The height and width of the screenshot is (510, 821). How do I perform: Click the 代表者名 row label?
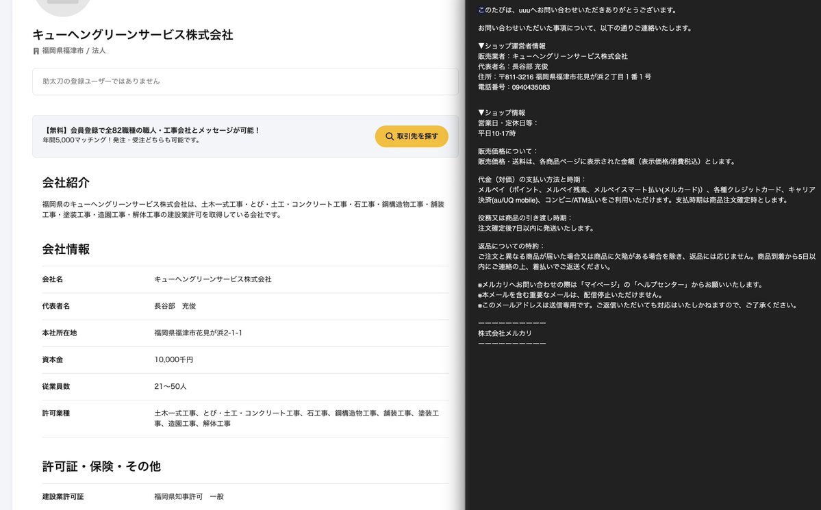[56, 306]
